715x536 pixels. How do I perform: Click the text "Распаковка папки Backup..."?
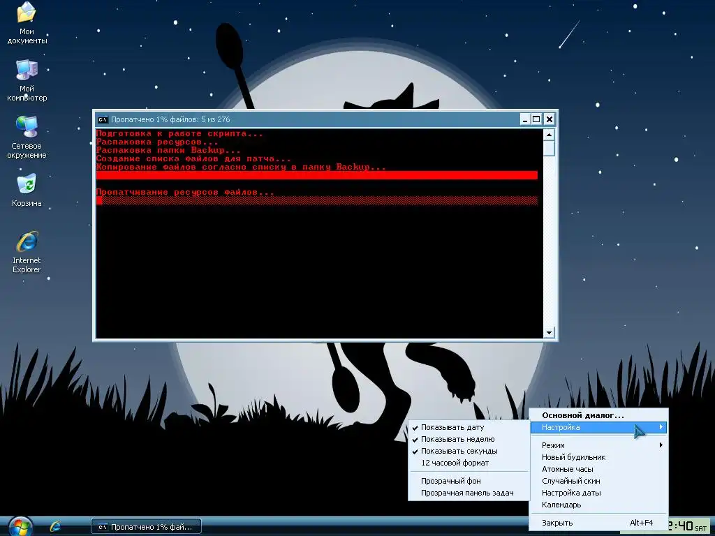click(168, 150)
